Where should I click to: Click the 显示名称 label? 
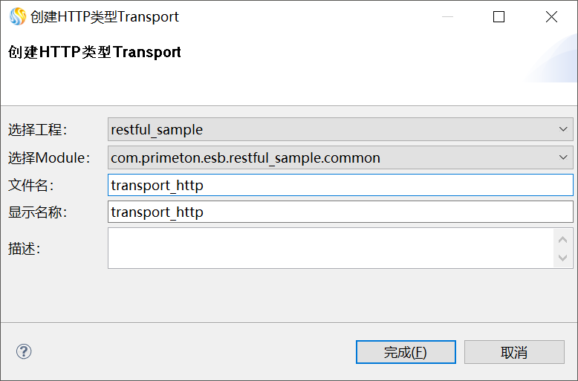38,212
